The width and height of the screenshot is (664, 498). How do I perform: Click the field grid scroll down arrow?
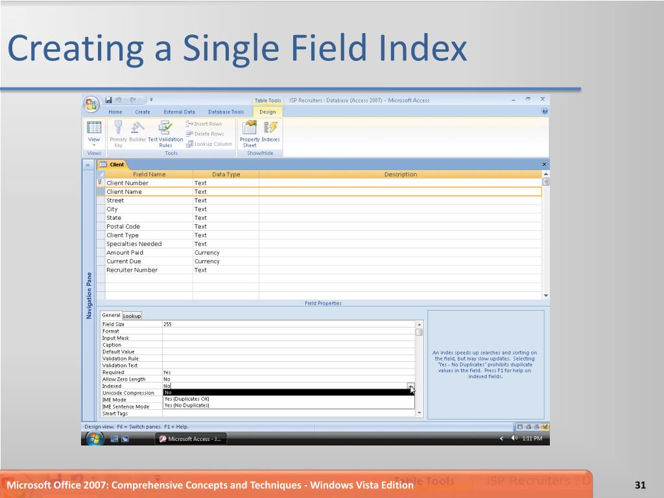tap(546, 296)
